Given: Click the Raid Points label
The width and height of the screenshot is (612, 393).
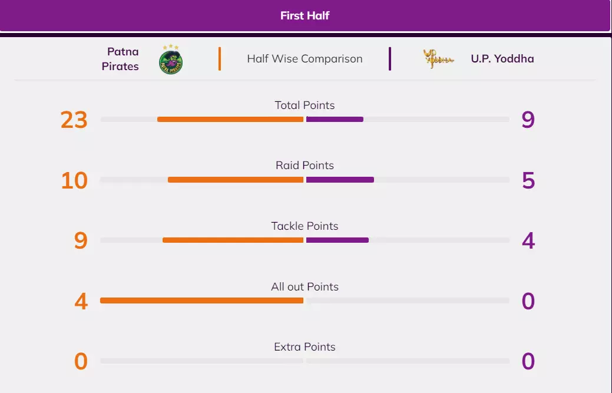Looking at the screenshot, I should (x=305, y=166).
